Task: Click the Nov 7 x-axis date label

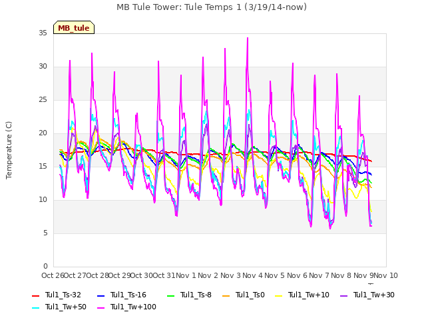Action: point(319,275)
